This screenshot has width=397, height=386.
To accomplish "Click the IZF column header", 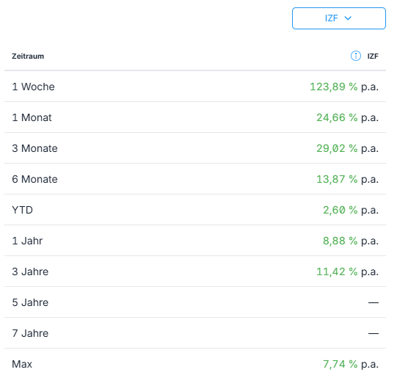I will click(373, 57).
